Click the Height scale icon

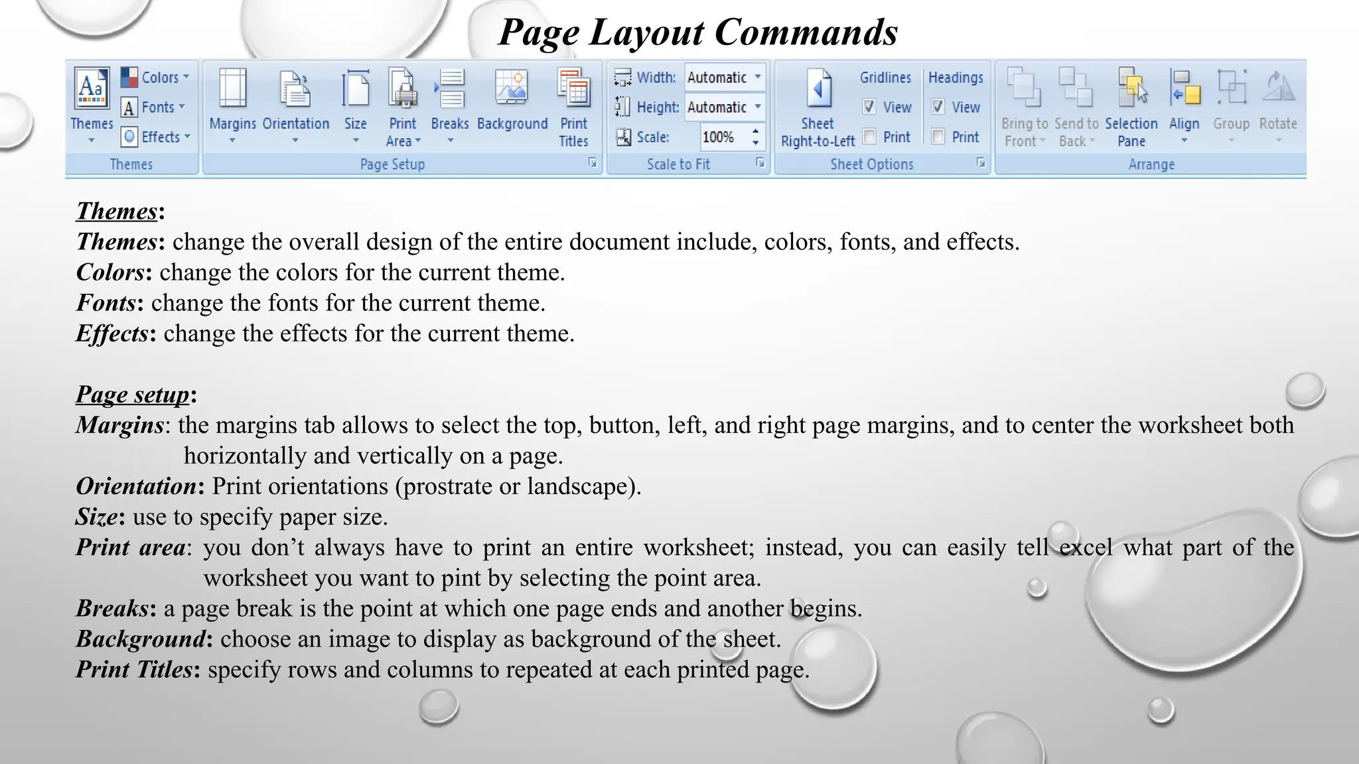click(622, 107)
